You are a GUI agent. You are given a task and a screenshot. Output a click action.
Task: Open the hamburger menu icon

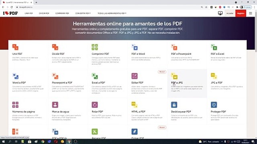coord(251,13)
